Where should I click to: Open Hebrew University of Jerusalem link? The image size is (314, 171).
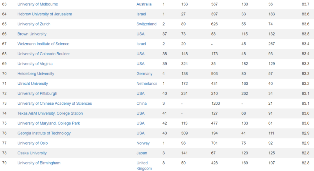pos(45,14)
